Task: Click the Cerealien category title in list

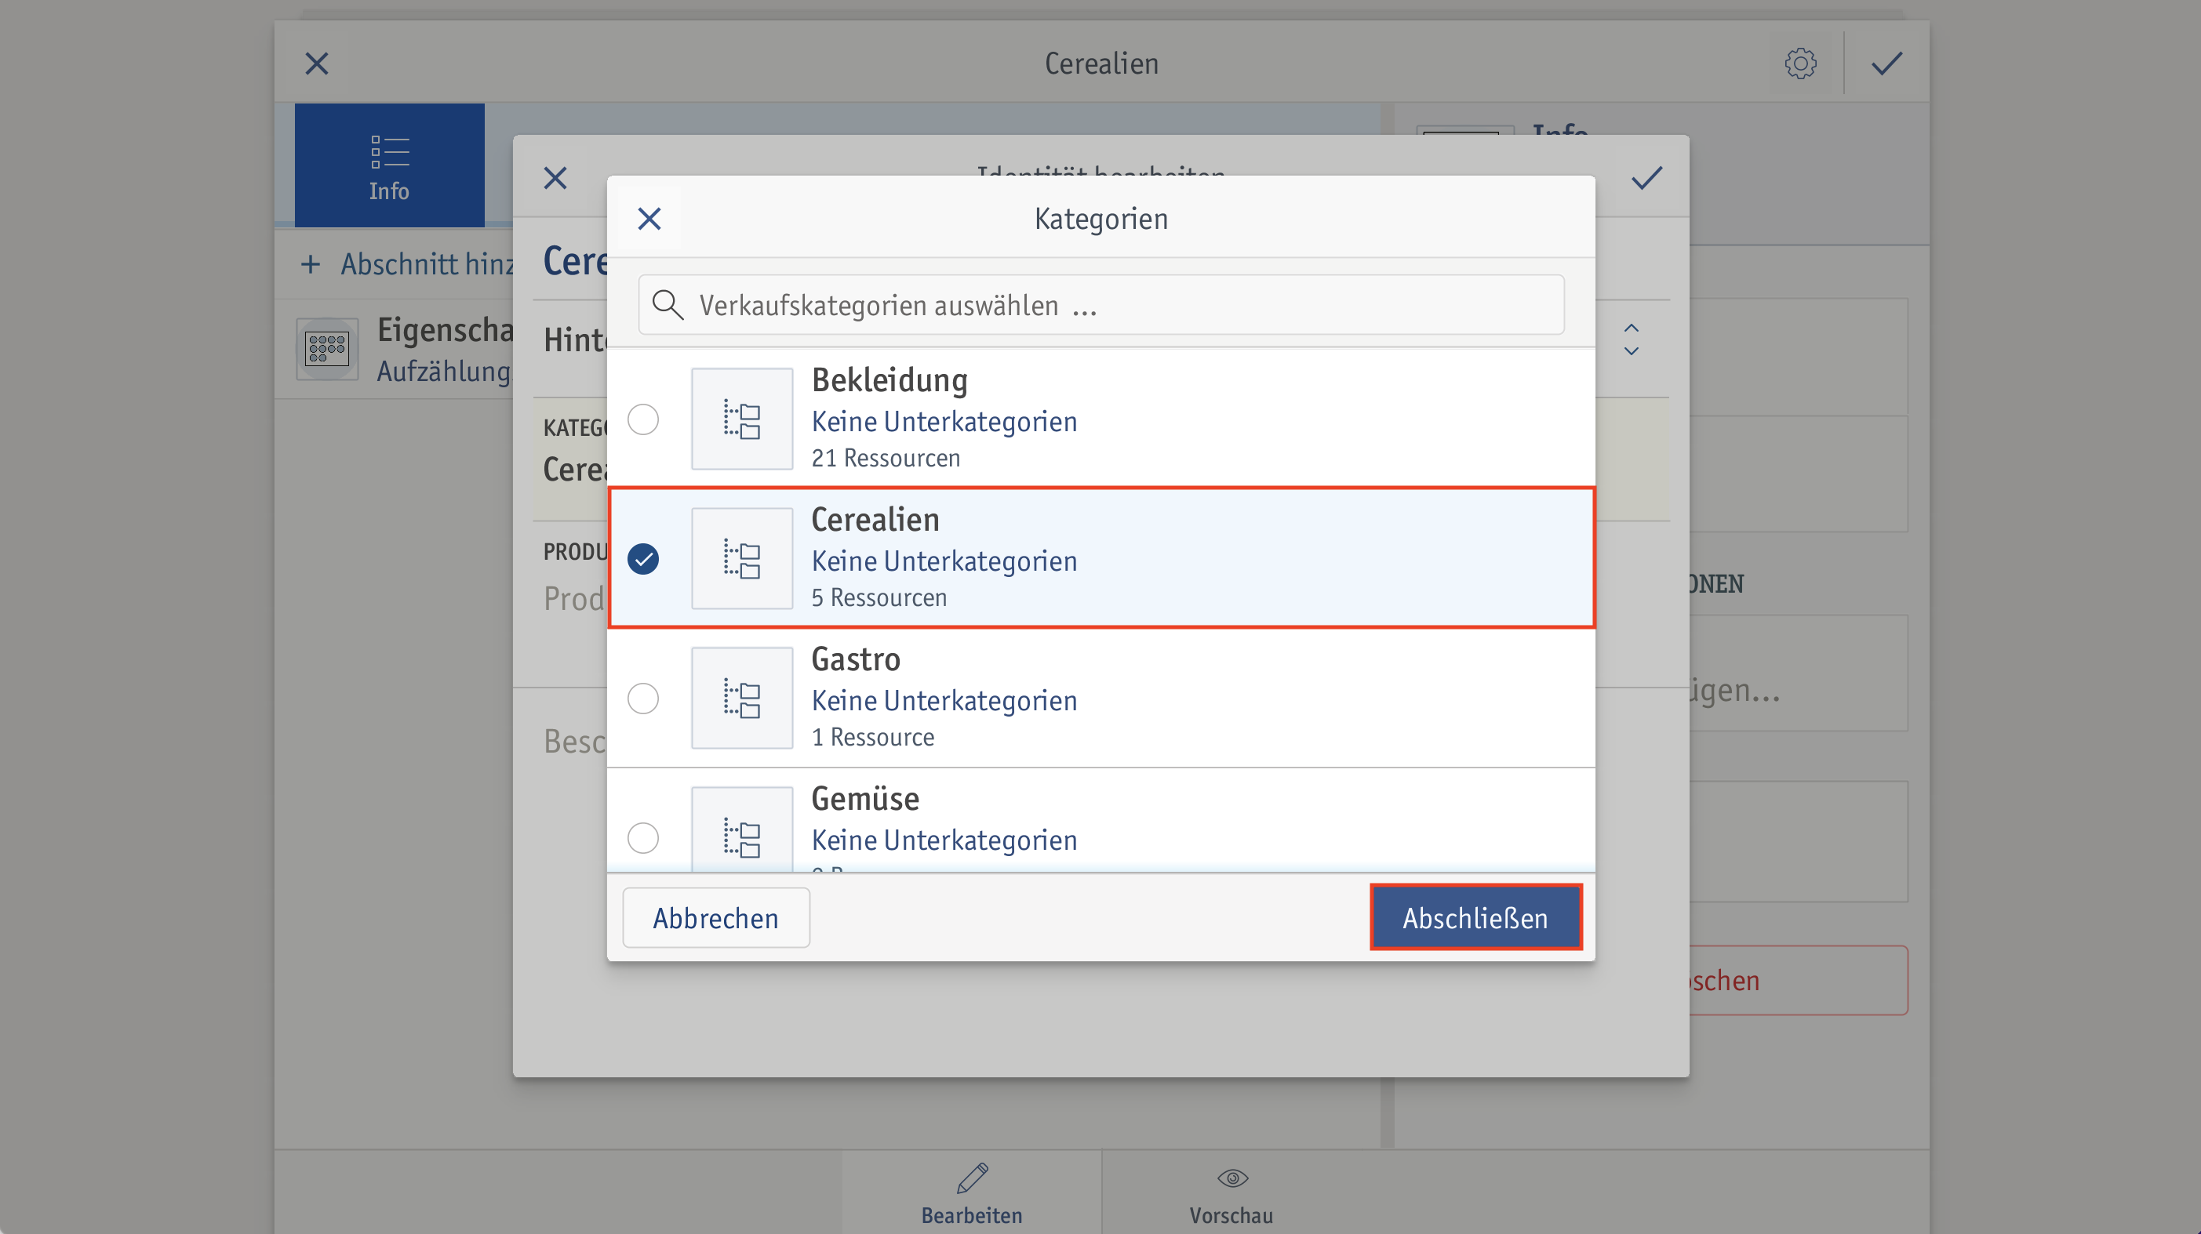Action: coord(875,520)
